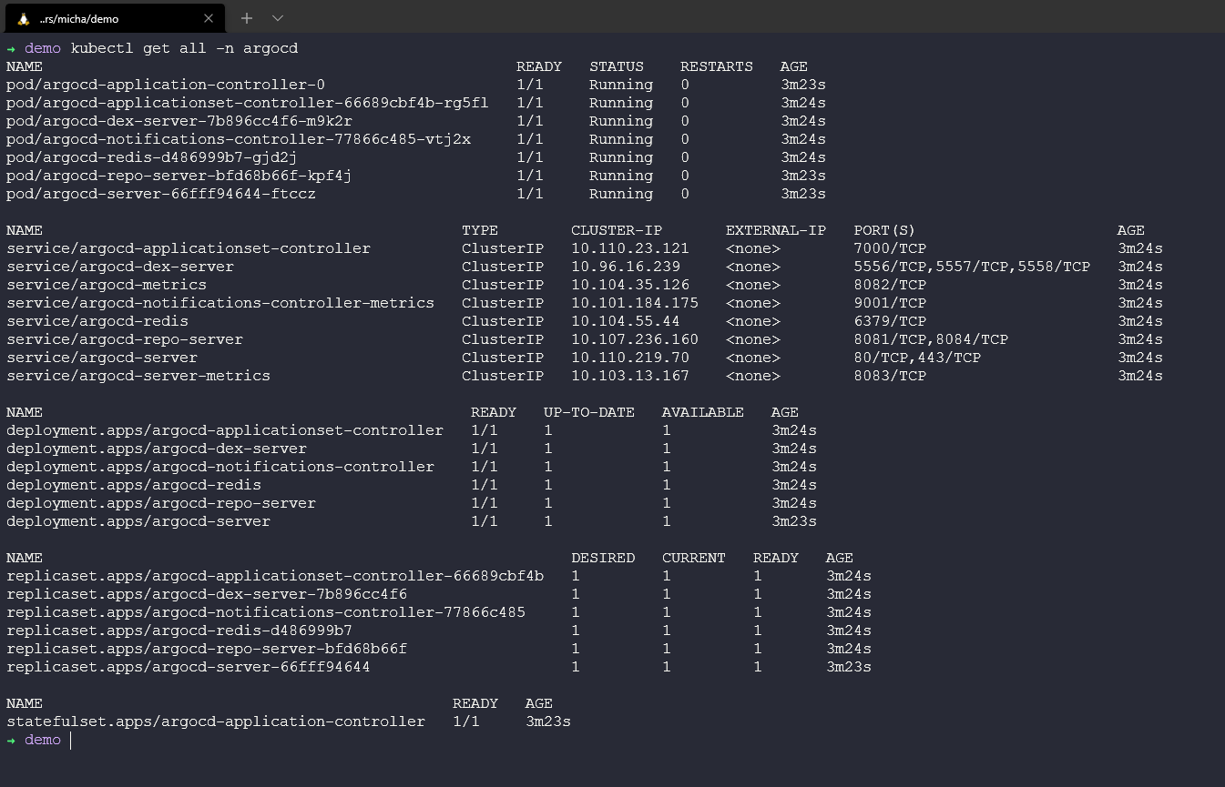Click the pod/argocd-application-controller-0 line
The height and width of the screenshot is (787, 1225).
point(165,85)
